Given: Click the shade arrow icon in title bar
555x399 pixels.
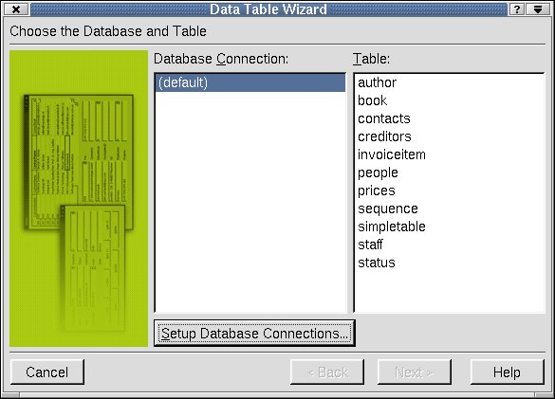Looking at the screenshot, I should coord(538,9).
